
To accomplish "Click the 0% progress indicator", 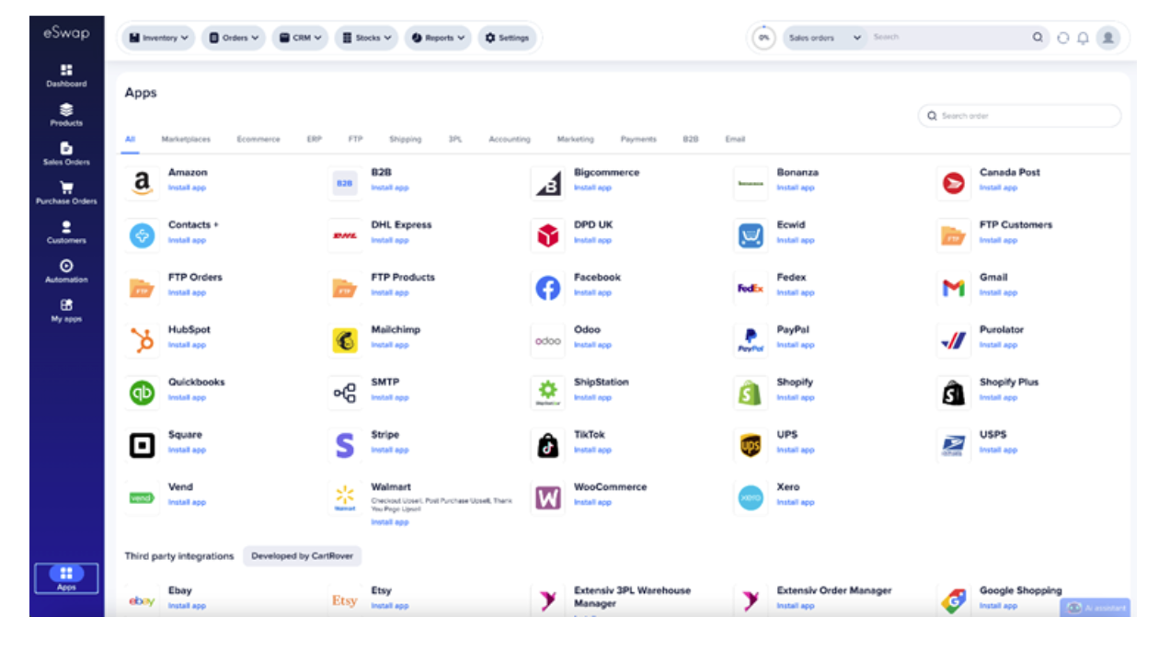I will [x=763, y=38].
